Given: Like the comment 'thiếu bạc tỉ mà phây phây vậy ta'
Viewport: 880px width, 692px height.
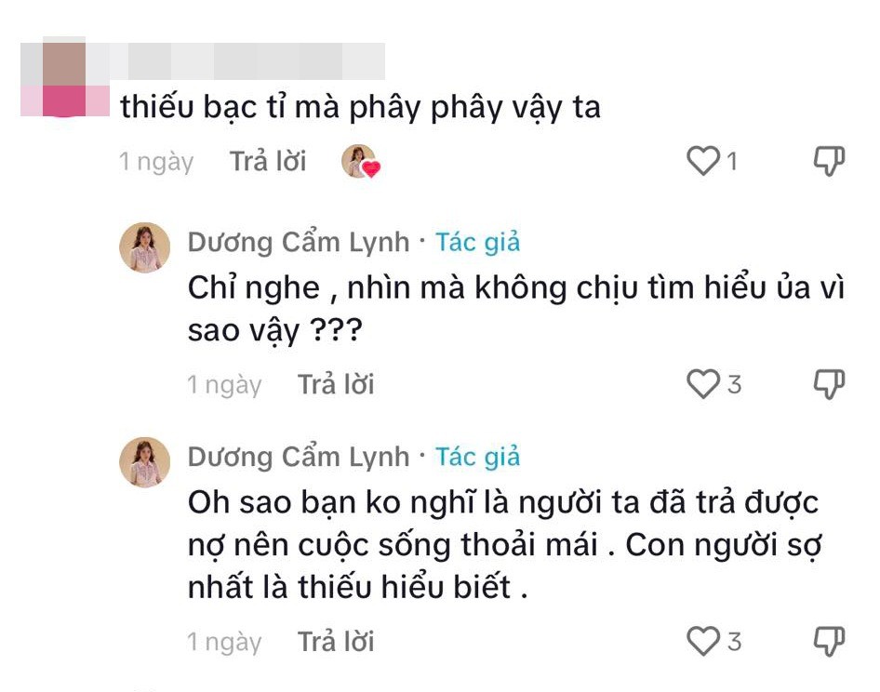Looking at the screenshot, I should coord(703,161).
